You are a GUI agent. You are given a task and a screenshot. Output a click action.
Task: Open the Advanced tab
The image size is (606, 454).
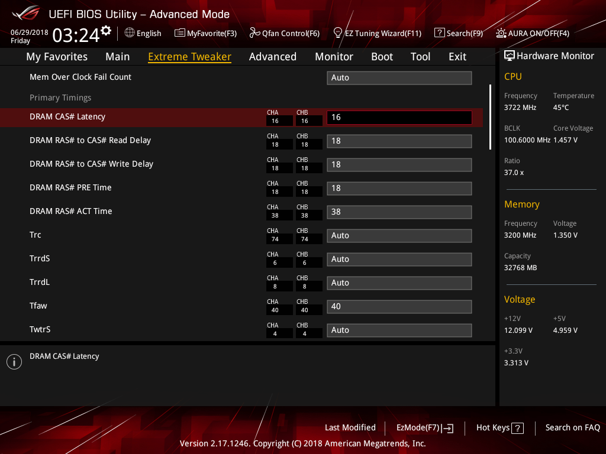[x=273, y=57]
